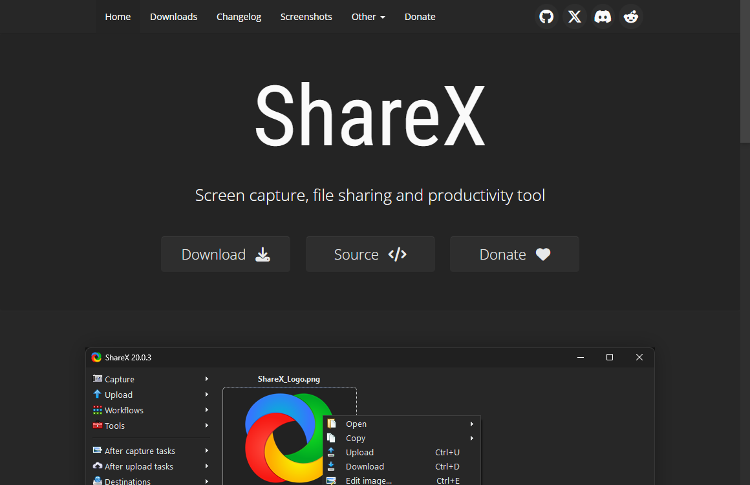Expand the Capture submenu arrow
Screen dimensions: 750x485
[x=207, y=379]
